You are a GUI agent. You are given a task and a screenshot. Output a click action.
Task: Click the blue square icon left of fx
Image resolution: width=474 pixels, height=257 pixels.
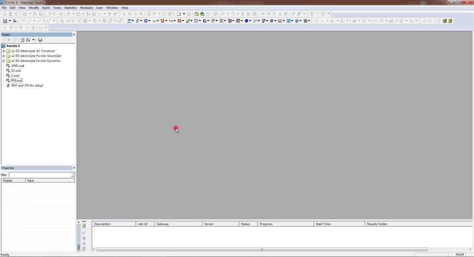click(5, 21)
